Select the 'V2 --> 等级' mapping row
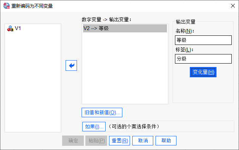This screenshot has height=150, width=239. point(125,28)
